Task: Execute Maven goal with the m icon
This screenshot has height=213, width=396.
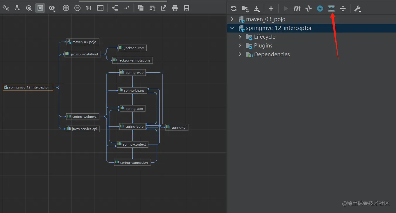Action: 297,8
